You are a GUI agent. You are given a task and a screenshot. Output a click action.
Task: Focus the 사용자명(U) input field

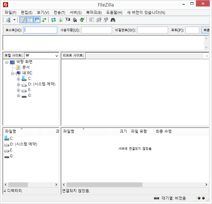coord(96,30)
